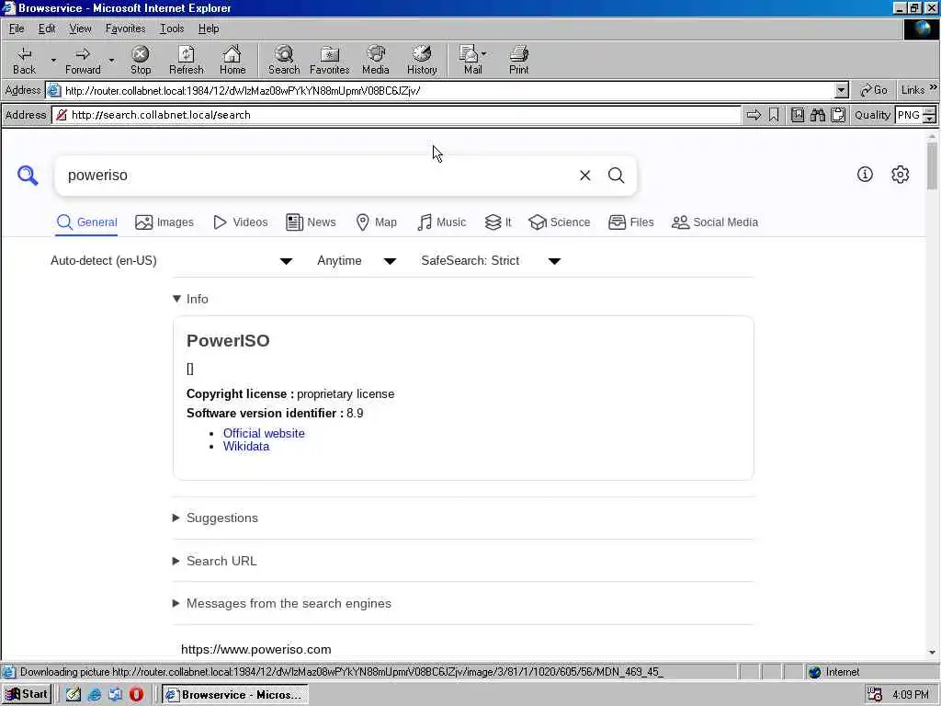This screenshot has width=941, height=706.
Task: Click the Mail toolbar button
Action: [x=473, y=60]
